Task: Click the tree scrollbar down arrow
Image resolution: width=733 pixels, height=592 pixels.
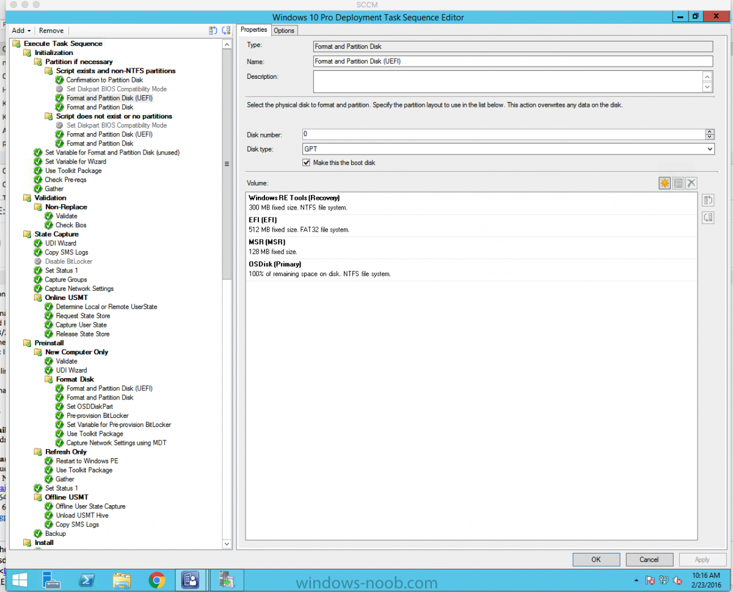Action: point(227,544)
